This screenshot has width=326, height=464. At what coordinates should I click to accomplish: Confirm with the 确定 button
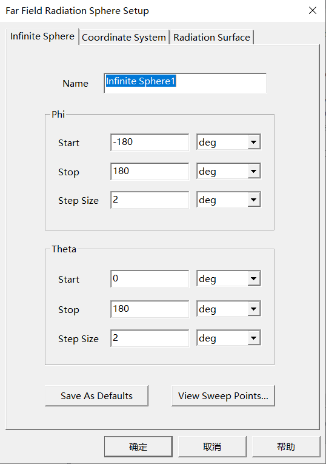(138, 446)
